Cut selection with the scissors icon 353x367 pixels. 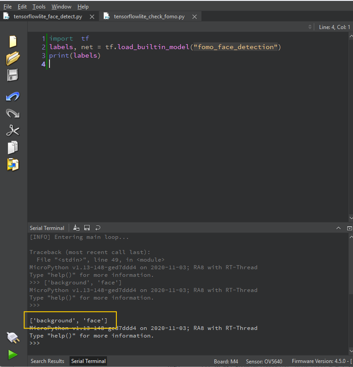coord(13,130)
